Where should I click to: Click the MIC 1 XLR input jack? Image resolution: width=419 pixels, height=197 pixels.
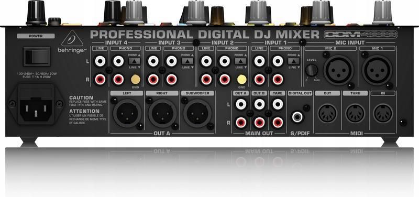point(377,70)
